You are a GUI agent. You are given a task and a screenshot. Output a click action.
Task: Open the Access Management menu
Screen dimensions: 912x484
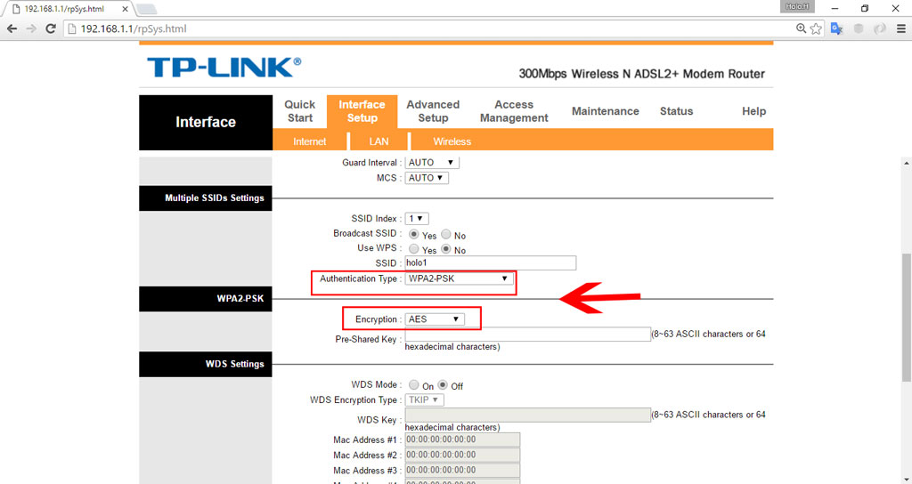click(514, 111)
